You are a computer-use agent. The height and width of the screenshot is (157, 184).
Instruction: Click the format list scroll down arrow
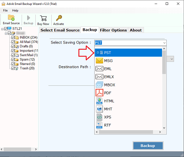click(x=164, y=128)
